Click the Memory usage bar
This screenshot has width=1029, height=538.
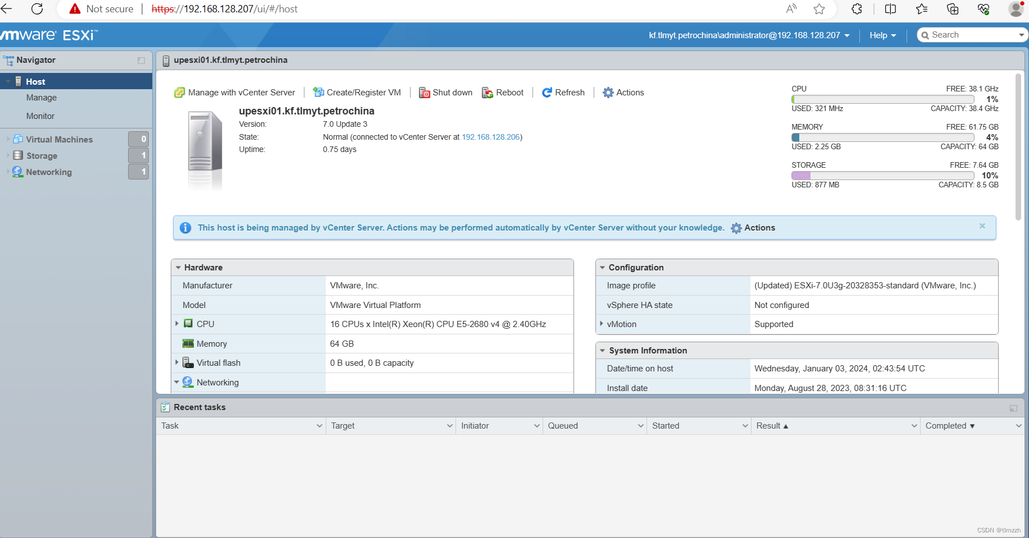[x=883, y=137]
